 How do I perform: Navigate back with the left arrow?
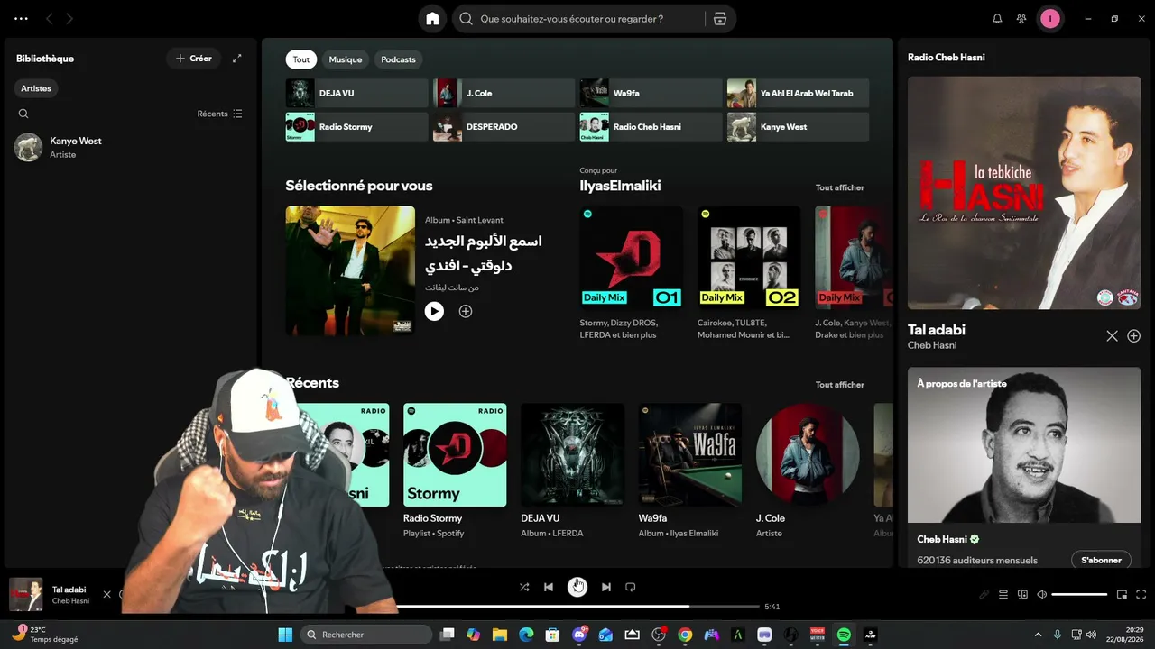pos(50,19)
